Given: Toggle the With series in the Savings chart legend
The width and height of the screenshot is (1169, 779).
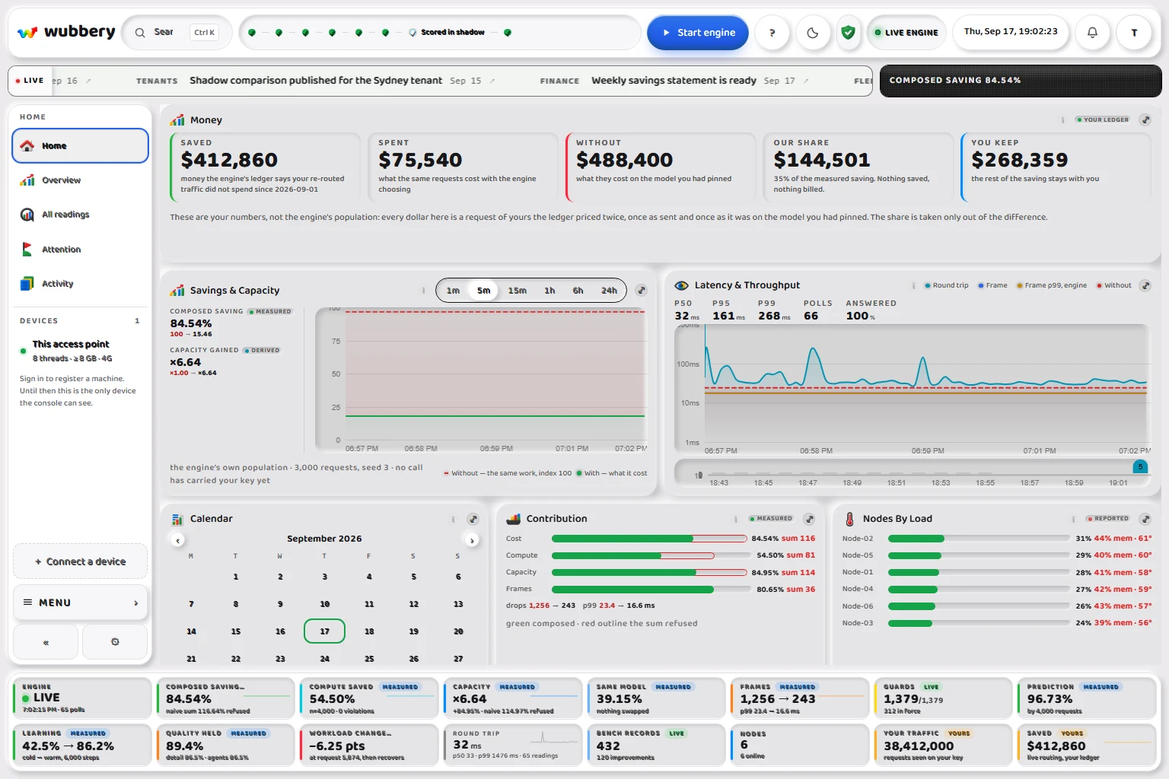Looking at the screenshot, I should [x=612, y=473].
